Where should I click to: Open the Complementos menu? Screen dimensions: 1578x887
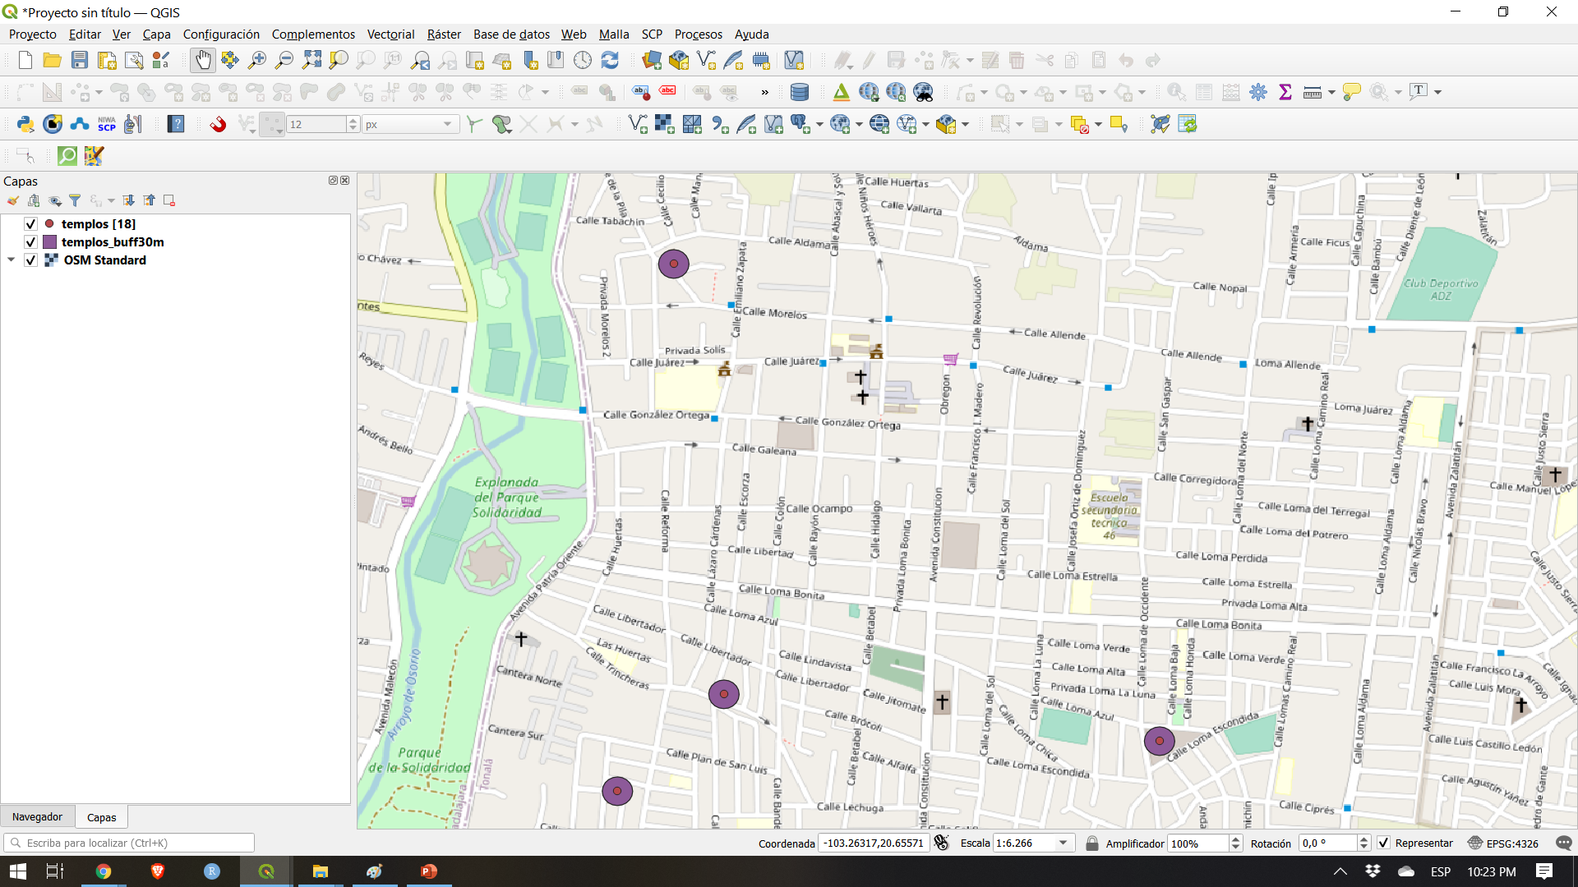point(313,34)
